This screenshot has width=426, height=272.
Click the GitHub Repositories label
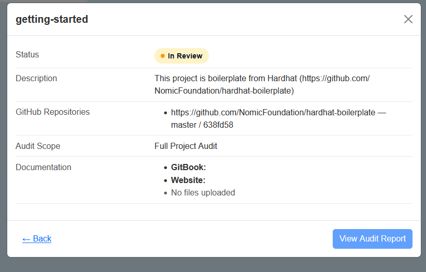click(x=53, y=112)
